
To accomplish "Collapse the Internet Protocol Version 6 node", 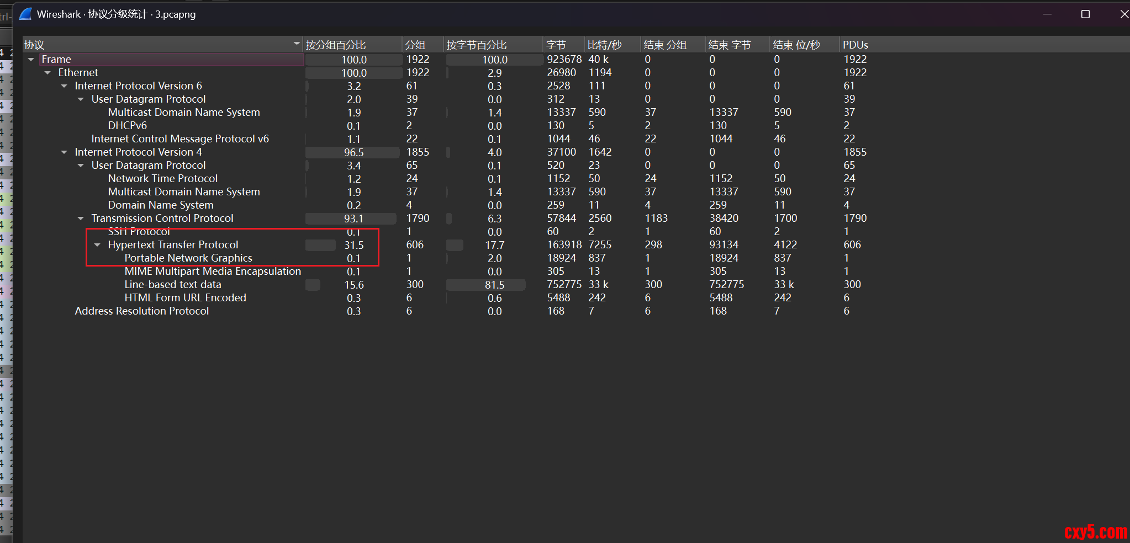I will tap(64, 86).
